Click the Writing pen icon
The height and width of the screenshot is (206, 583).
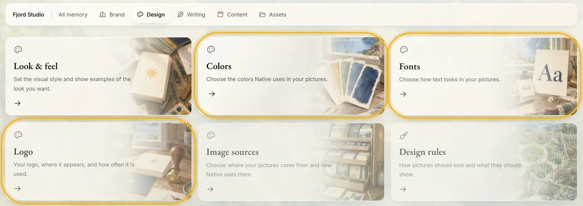180,15
